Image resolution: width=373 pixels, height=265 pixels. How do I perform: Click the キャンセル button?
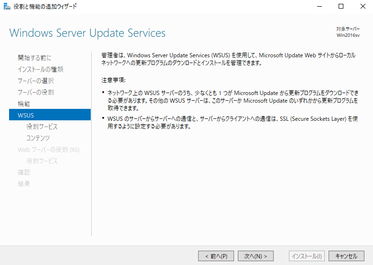pos(346,256)
